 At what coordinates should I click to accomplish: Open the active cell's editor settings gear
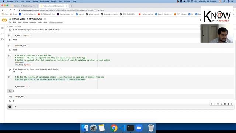[x=225, y=104]
